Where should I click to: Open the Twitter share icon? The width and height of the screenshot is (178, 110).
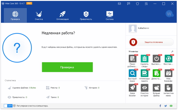(x=166, y=106)
